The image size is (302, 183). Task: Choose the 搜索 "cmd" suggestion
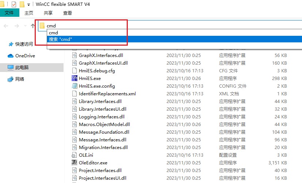[x=175, y=39]
